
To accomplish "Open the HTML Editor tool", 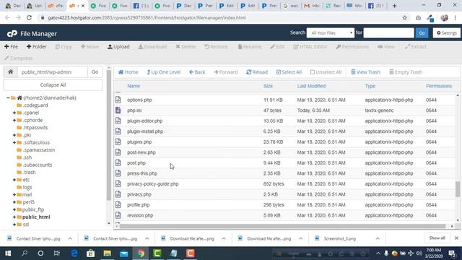I will 310,46.
